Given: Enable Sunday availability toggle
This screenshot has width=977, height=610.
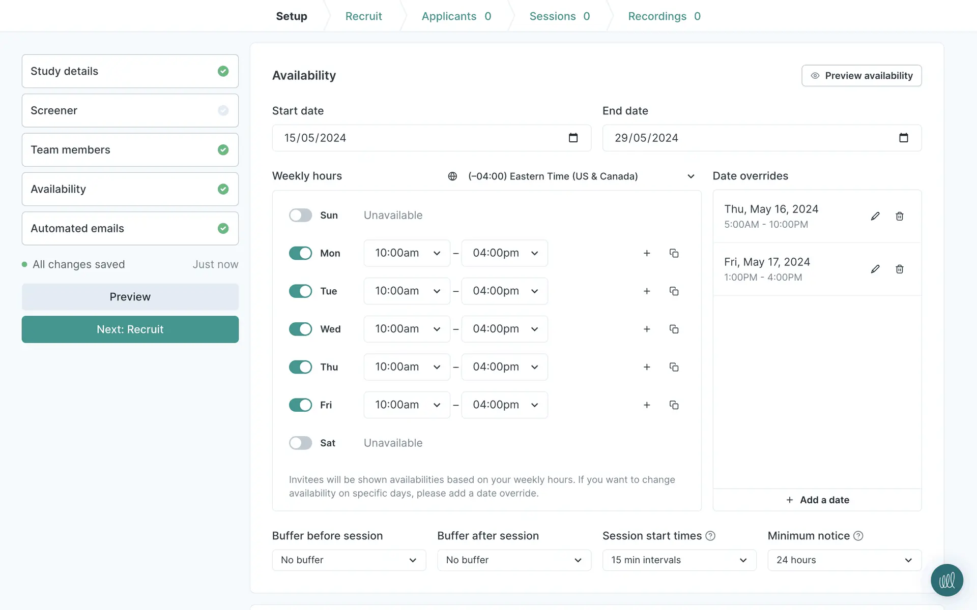Looking at the screenshot, I should pos(300,215).
